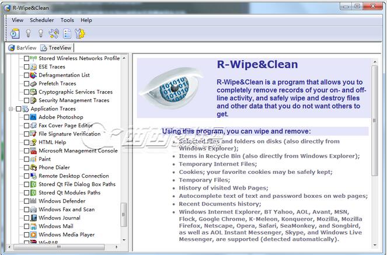Click the Windows Defender wall icon
Screen dimensions: 387x255
coord(33,201)
